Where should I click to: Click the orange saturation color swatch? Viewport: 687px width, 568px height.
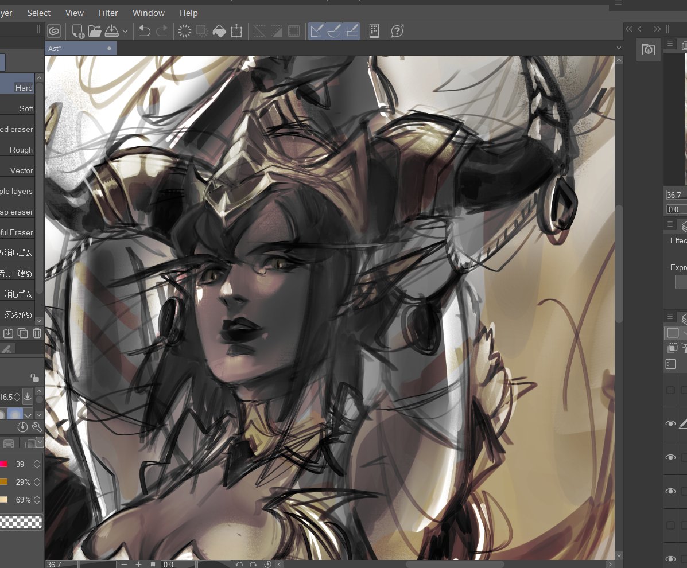(3, 482)
